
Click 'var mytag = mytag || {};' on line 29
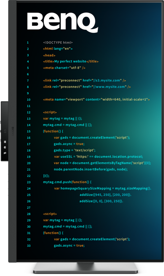pyautogui.click(x=63, y=220)
